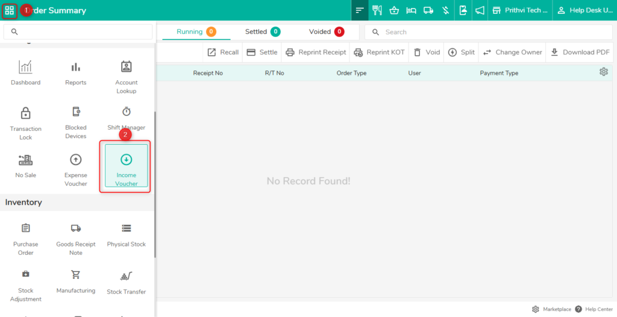Open Physical Stock

click(x=127, y=235)
